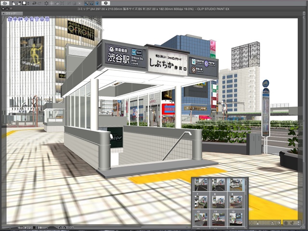Screen dimensions: 308x231
Task: Expand the object launcher arrows
Action: point(298,223)
